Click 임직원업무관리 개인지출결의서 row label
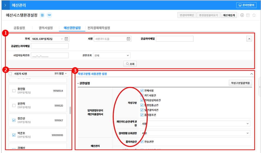The height and width of the screenshot is (153, 261). tap(95, 112)
